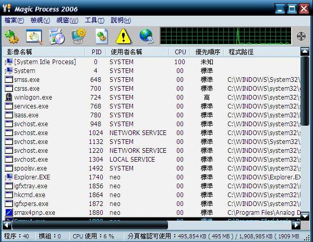
Task: Sort by CPU column header
Action: coord(179,52)
